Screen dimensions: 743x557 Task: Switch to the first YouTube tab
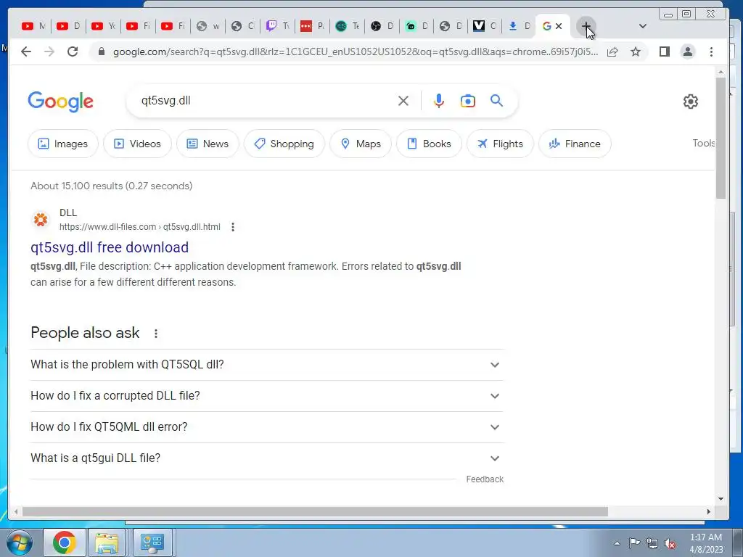tap(34, 26)
